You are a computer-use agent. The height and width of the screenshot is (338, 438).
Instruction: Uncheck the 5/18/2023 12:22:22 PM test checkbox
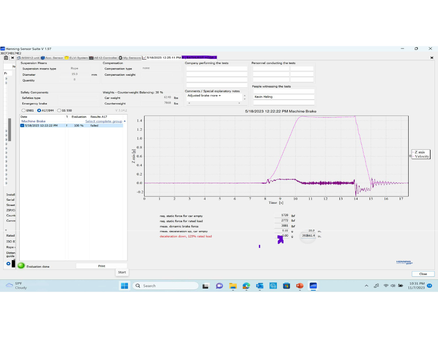(22, 125)
